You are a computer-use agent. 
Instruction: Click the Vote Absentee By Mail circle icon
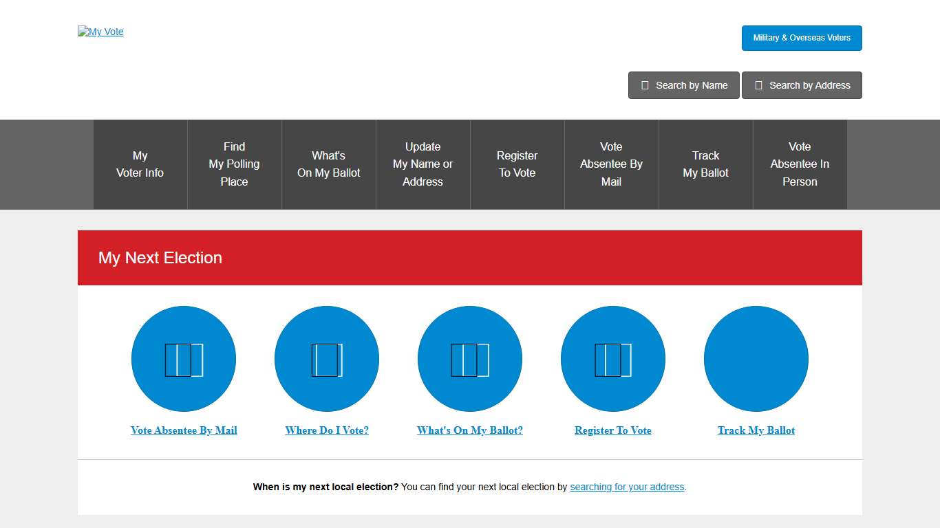tap(184, 359)
